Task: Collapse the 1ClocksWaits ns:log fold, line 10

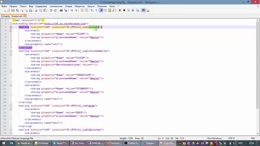Action: [11, 51]
